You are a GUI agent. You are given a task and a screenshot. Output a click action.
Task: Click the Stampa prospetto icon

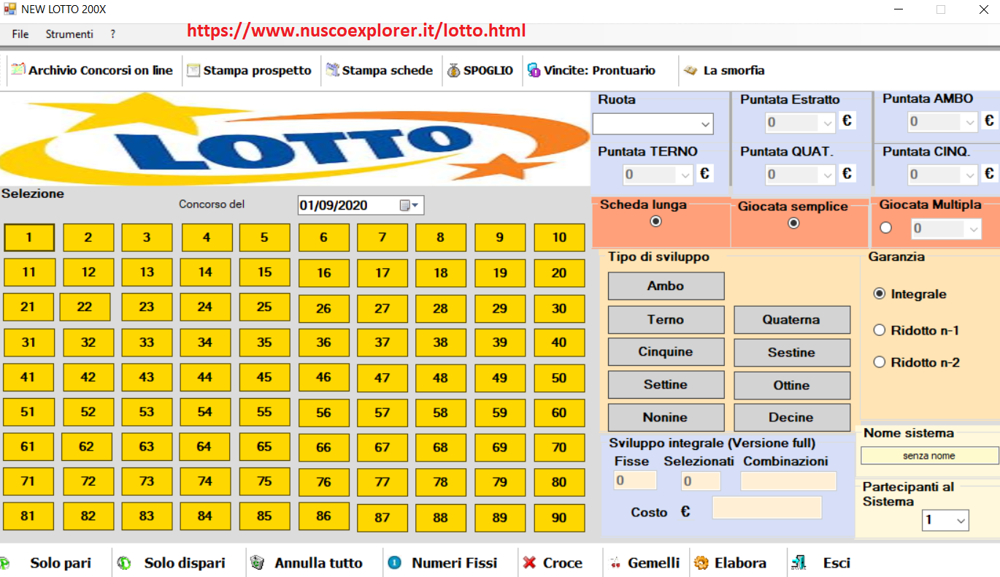(x=193, y=71)
